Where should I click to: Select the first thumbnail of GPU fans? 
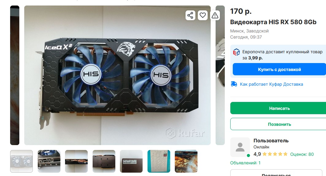21,161
